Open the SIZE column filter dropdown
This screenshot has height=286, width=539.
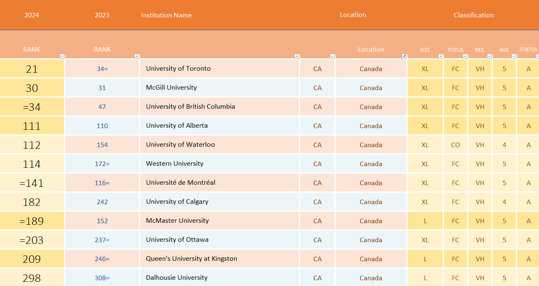point(441,56)
